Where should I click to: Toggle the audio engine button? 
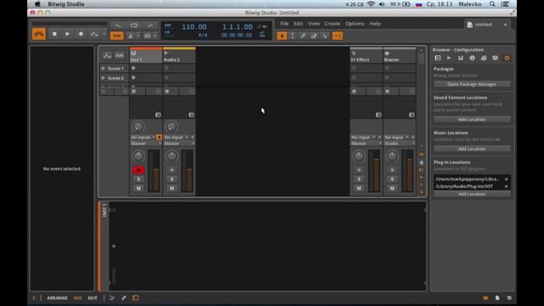[x=39, y=34]
